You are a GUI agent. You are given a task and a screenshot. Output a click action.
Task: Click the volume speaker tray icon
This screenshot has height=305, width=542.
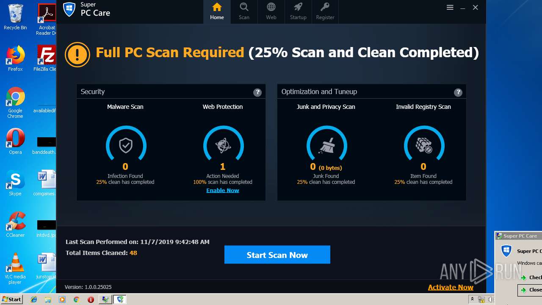click(x=491, y=299)
